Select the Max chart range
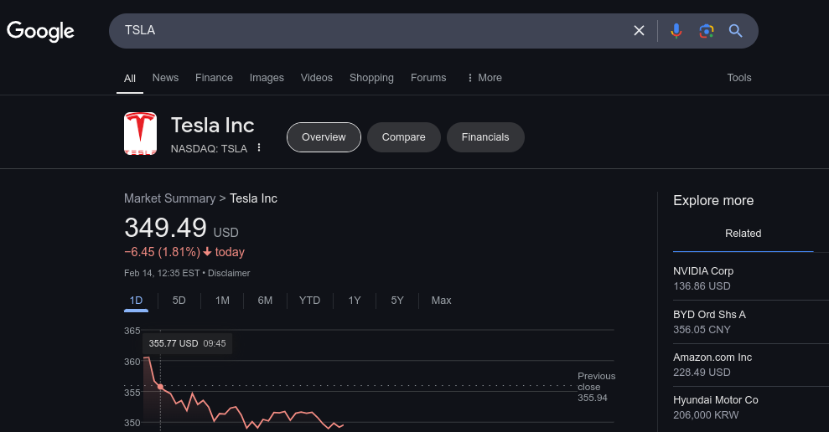The image size is (829, 432). click(x=441, y=301)
